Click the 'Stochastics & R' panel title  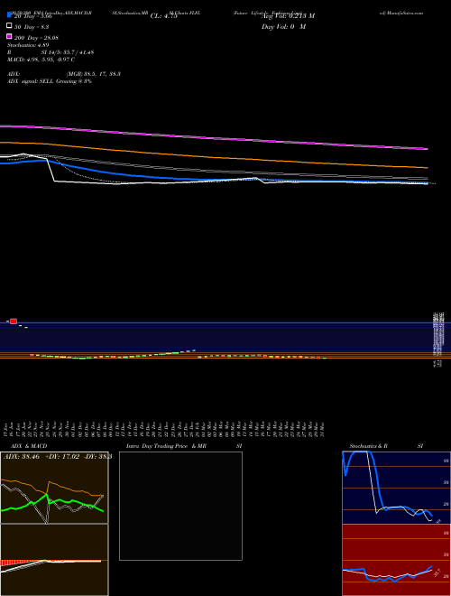369,446
